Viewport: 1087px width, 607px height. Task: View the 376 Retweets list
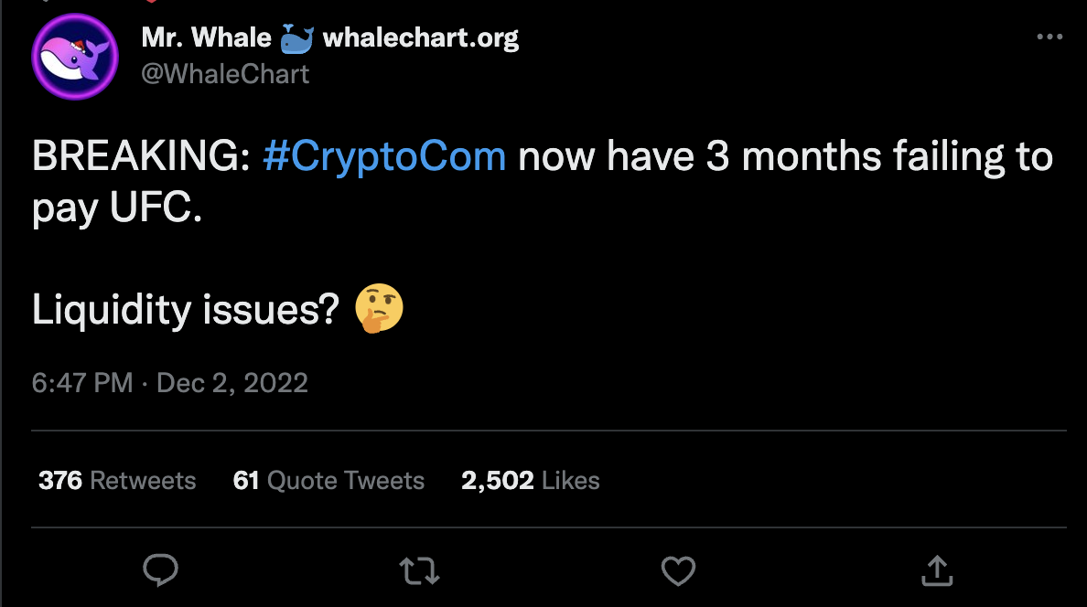click(117, 480)
